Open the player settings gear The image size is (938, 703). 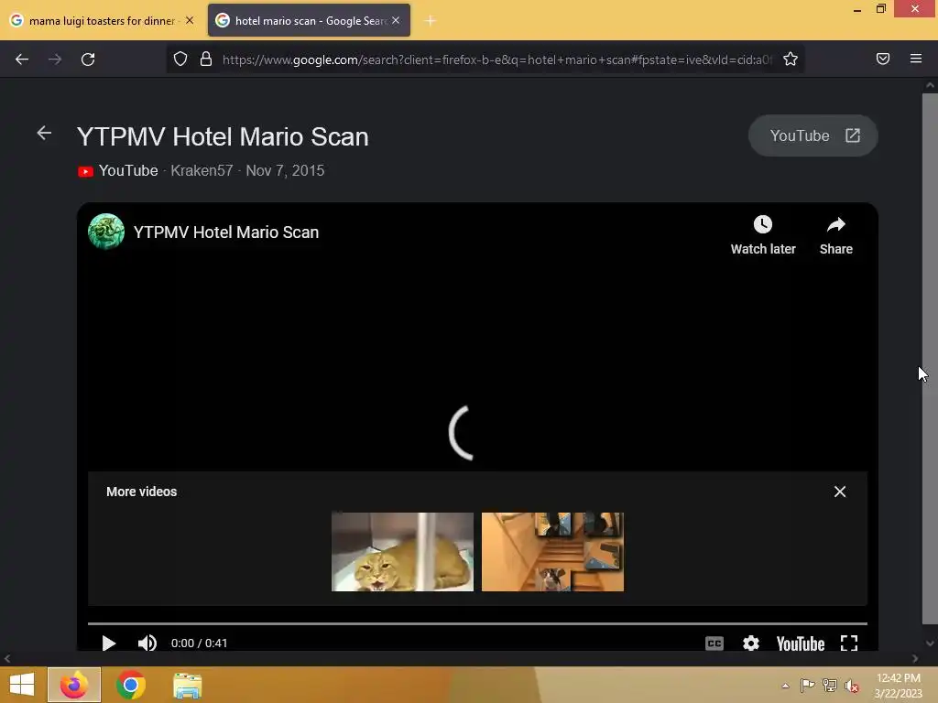pyautogui.click(x=751, y=644)
